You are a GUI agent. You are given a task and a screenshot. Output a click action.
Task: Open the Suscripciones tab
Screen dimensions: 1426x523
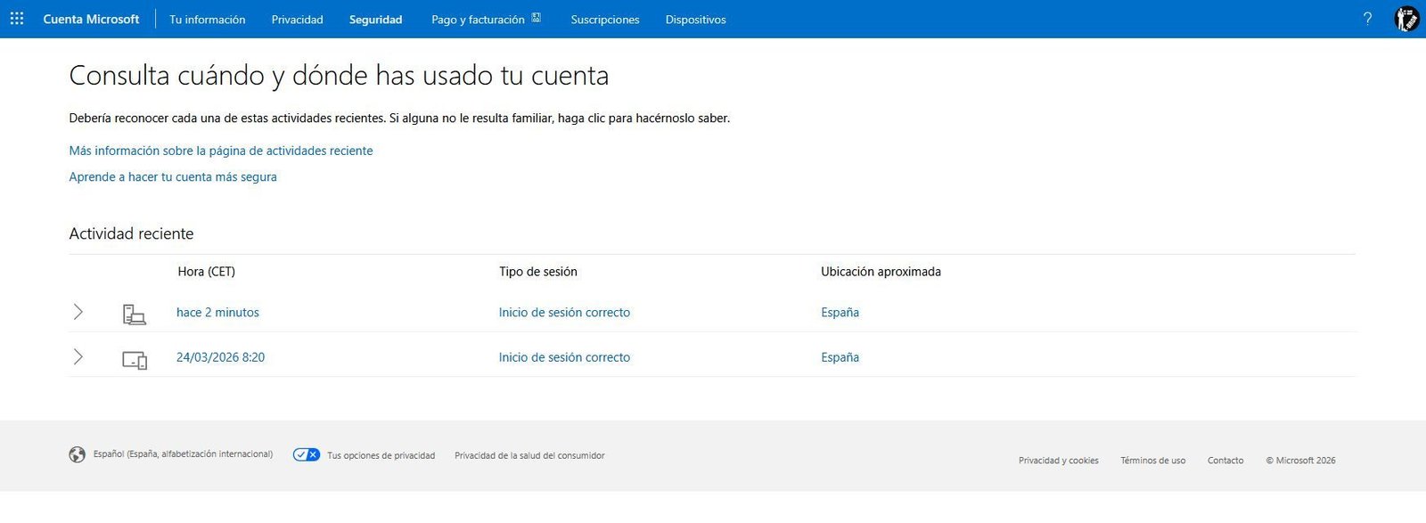click(x=605, y=20)
